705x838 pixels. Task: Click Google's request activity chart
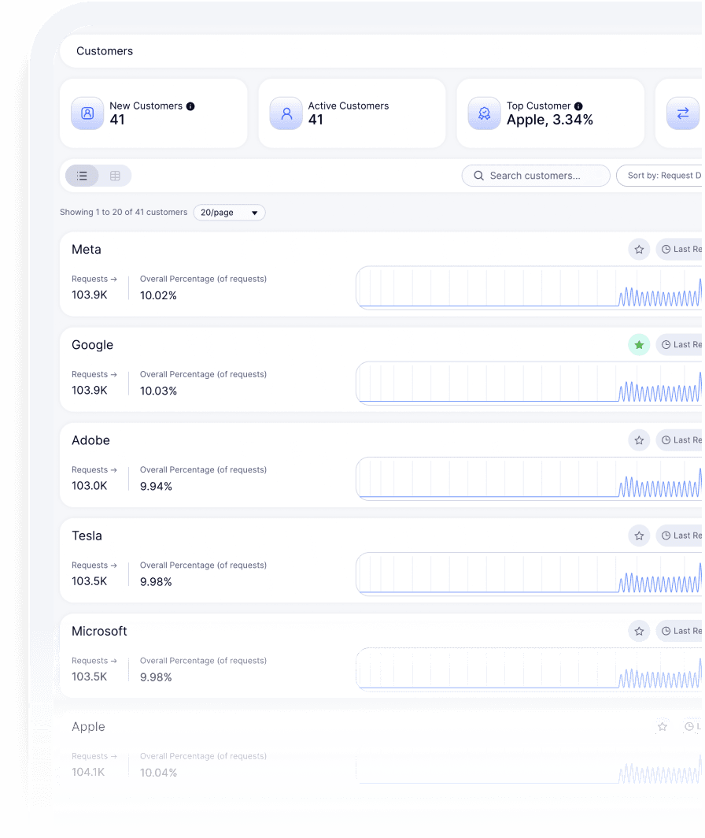pos(529,383)
